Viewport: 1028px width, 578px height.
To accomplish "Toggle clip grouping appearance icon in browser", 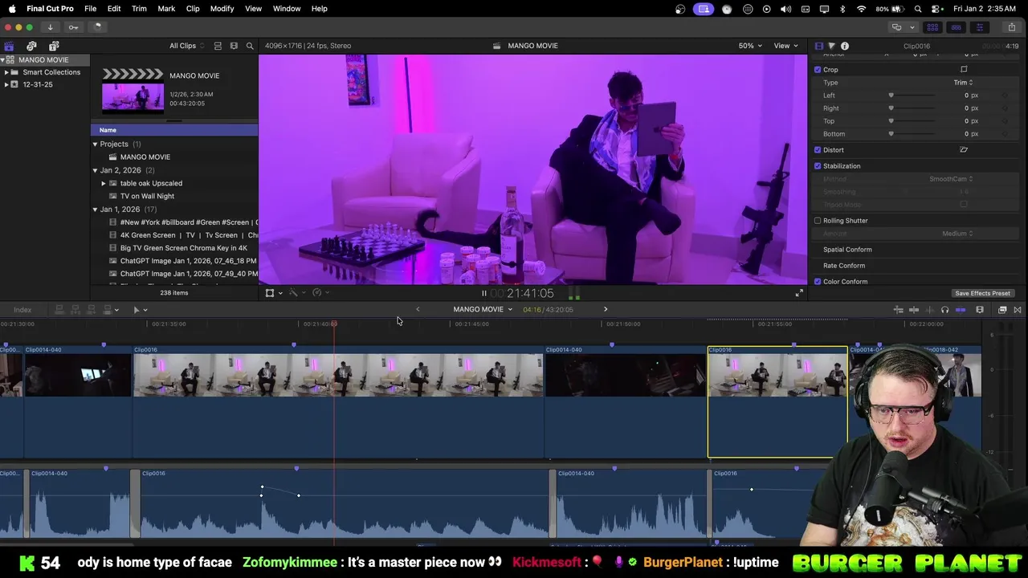I will pos(218,46).
